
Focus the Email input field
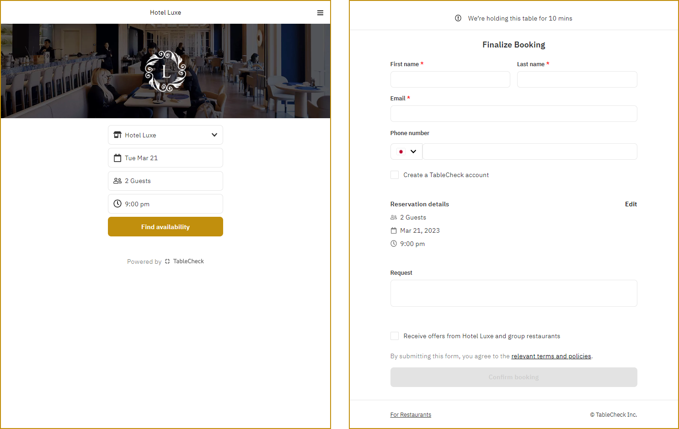pos(513,114)
